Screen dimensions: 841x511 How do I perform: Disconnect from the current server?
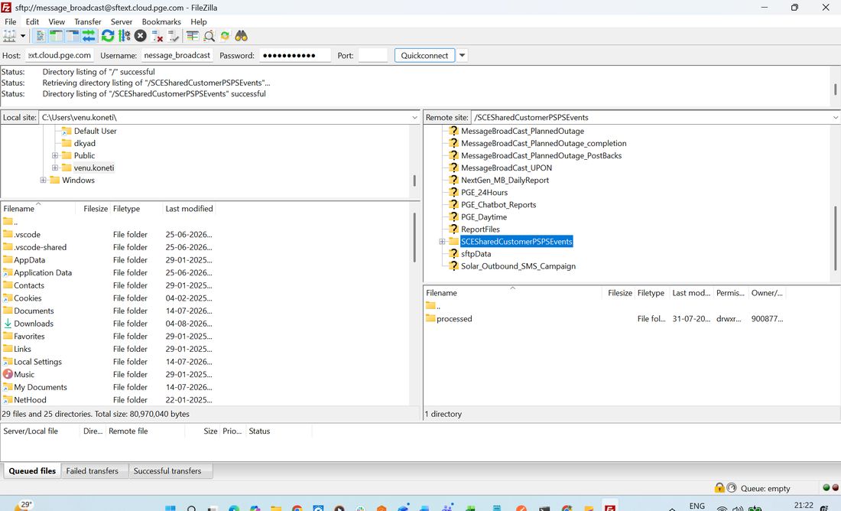pos(157,36)
